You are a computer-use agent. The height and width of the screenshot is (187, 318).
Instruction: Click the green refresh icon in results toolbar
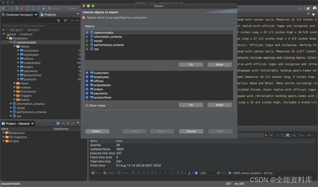(x=218, y=173)
